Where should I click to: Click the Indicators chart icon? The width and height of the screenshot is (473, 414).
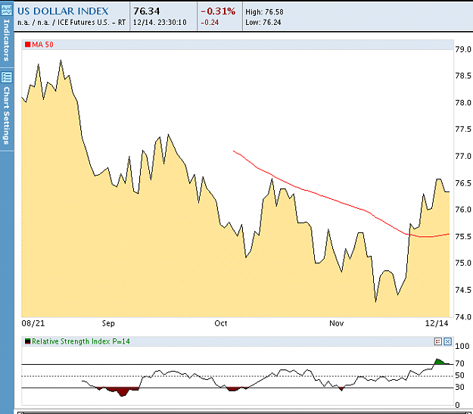tap(6, 10)
